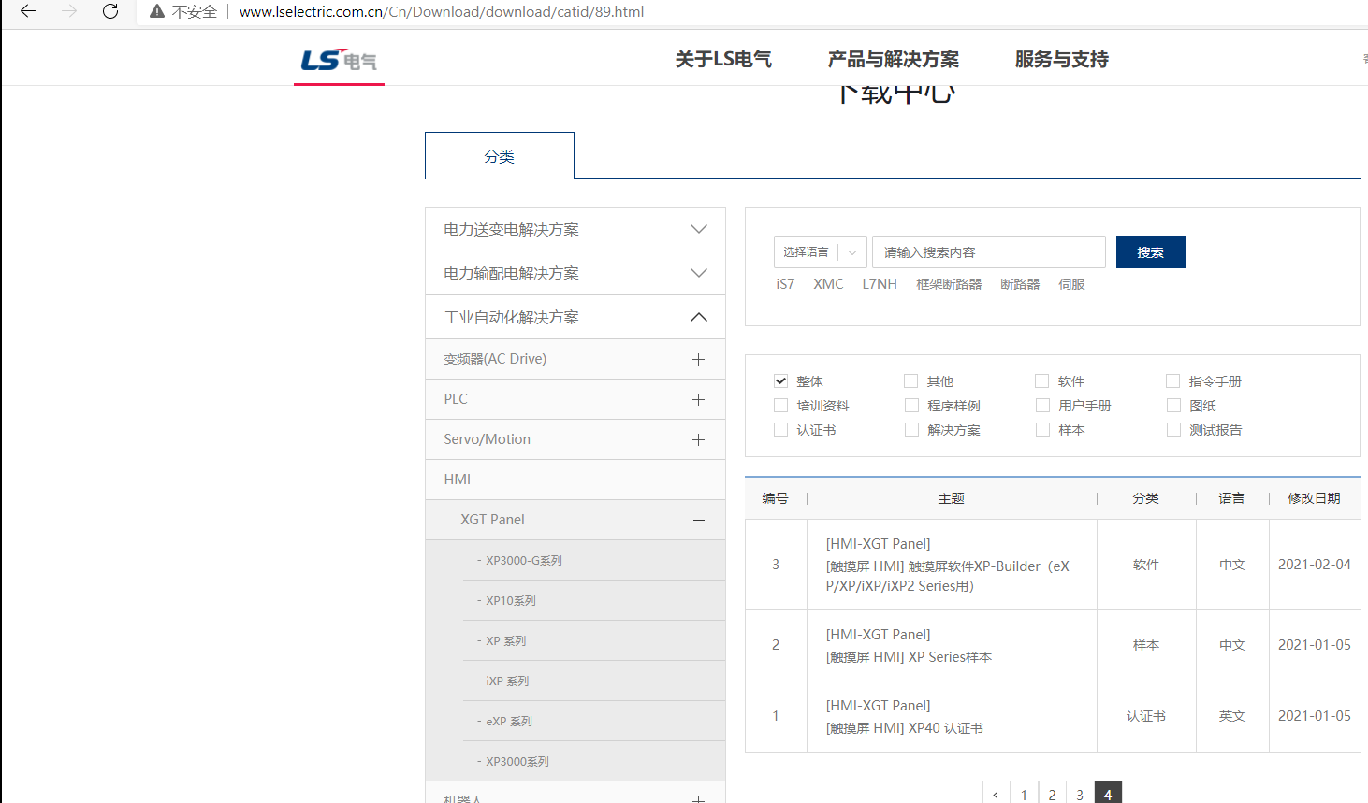Click the search content input field
This screenshot has width=1368, height=803.
[988, 252]
